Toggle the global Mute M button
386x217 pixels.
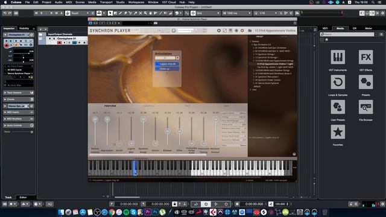(x=36, y=13)
